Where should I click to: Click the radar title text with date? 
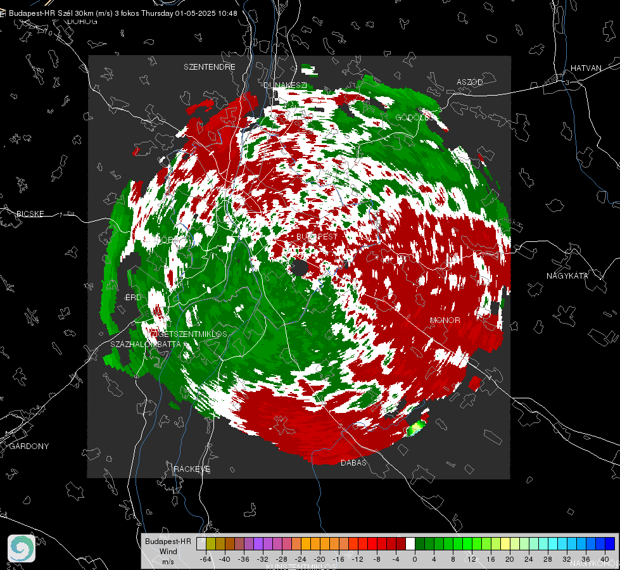point(123,13)
